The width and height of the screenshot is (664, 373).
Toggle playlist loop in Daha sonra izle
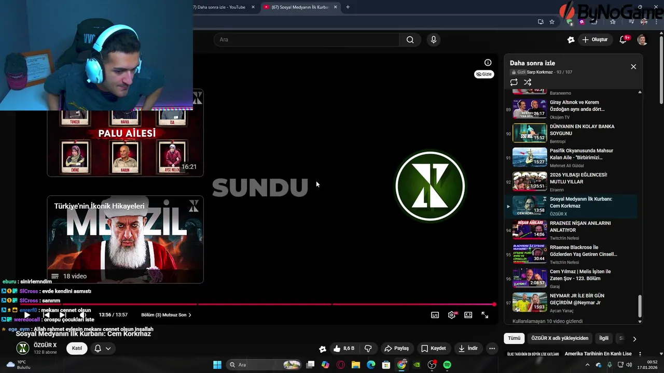coord(514,82)
